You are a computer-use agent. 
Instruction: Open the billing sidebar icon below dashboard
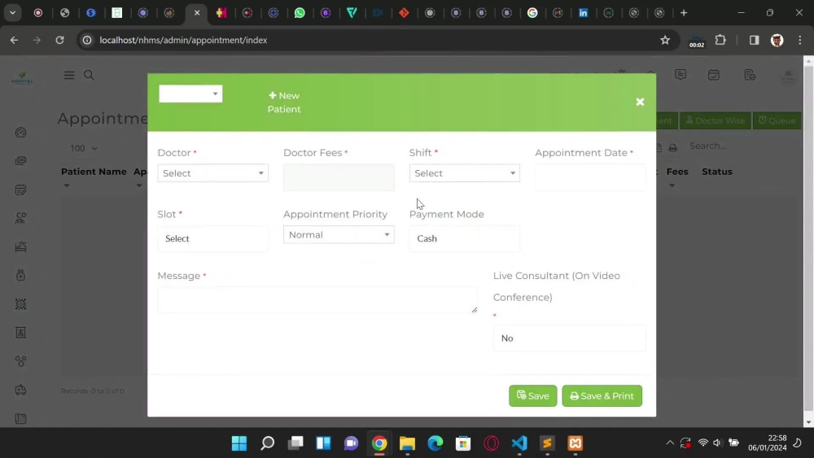(21, 161)
